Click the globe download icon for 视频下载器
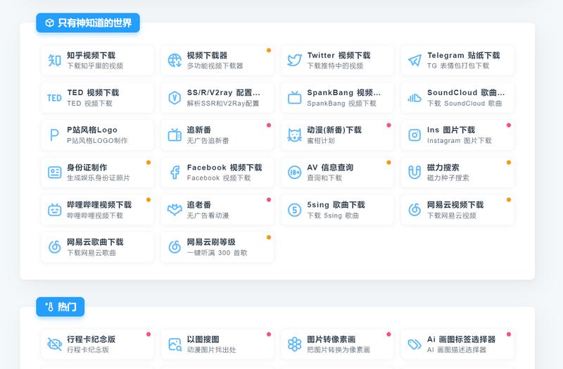563x369 pixels. (x=175, y=61)
